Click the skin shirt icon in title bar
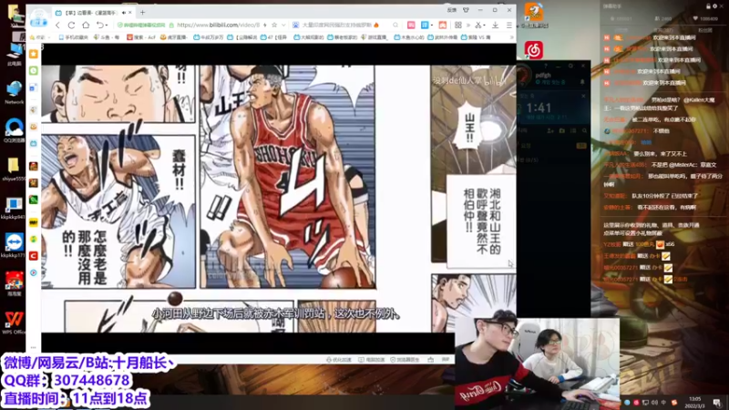The height and width of the screenshot is (410, 729). pos(466,10)
